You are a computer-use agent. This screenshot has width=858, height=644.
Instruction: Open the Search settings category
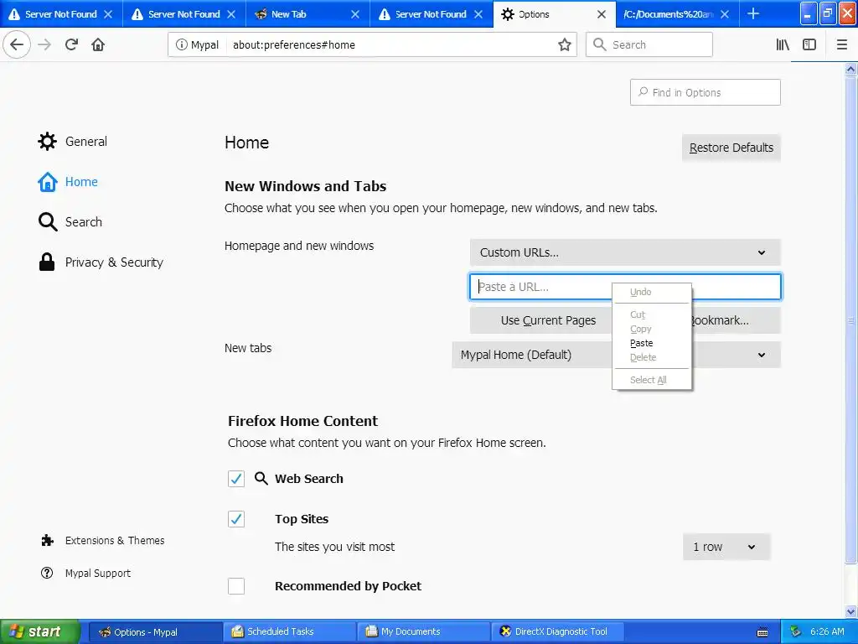(x=70, y=221)
